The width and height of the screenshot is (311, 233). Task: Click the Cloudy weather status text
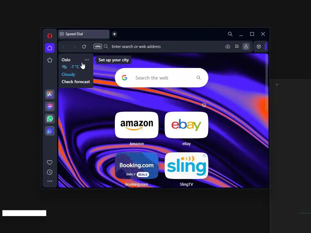pos(68,75)
